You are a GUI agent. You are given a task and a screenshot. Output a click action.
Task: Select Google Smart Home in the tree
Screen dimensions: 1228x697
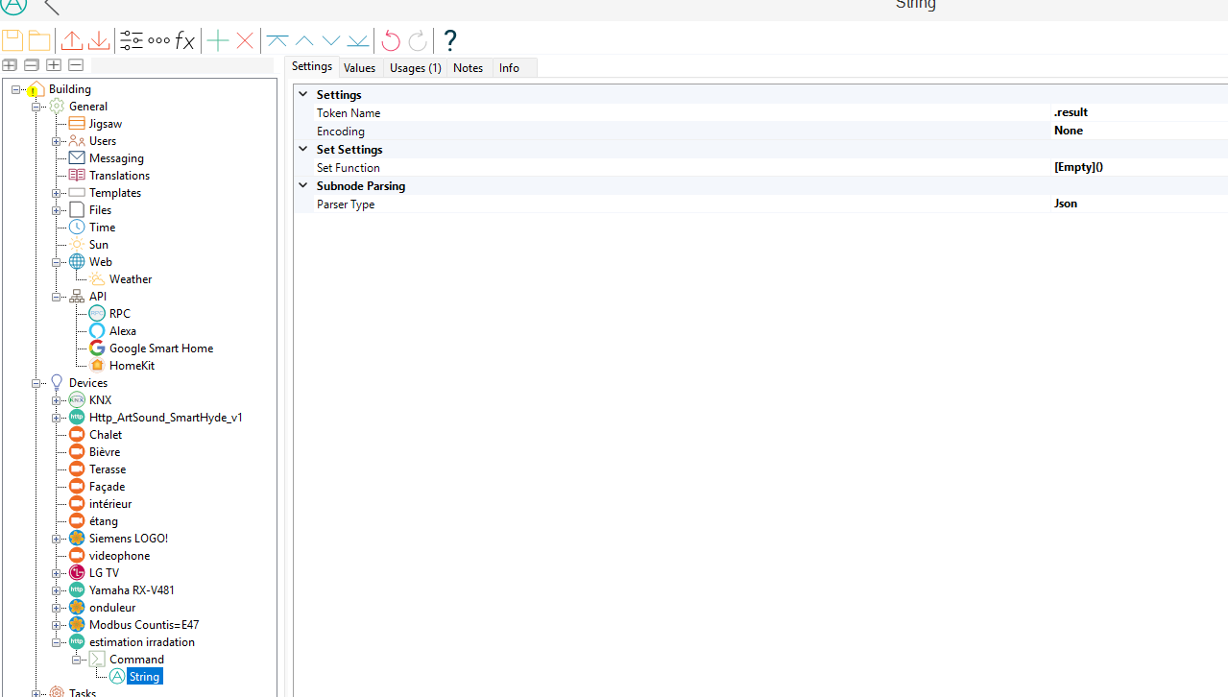(x=160, y=348)
